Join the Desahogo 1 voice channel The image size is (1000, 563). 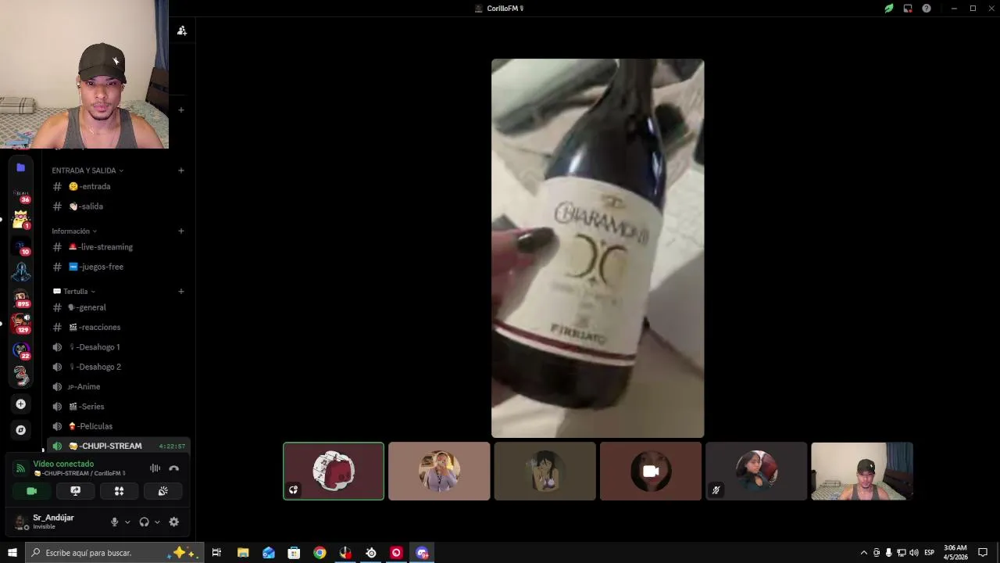click(x=117, y=347)
